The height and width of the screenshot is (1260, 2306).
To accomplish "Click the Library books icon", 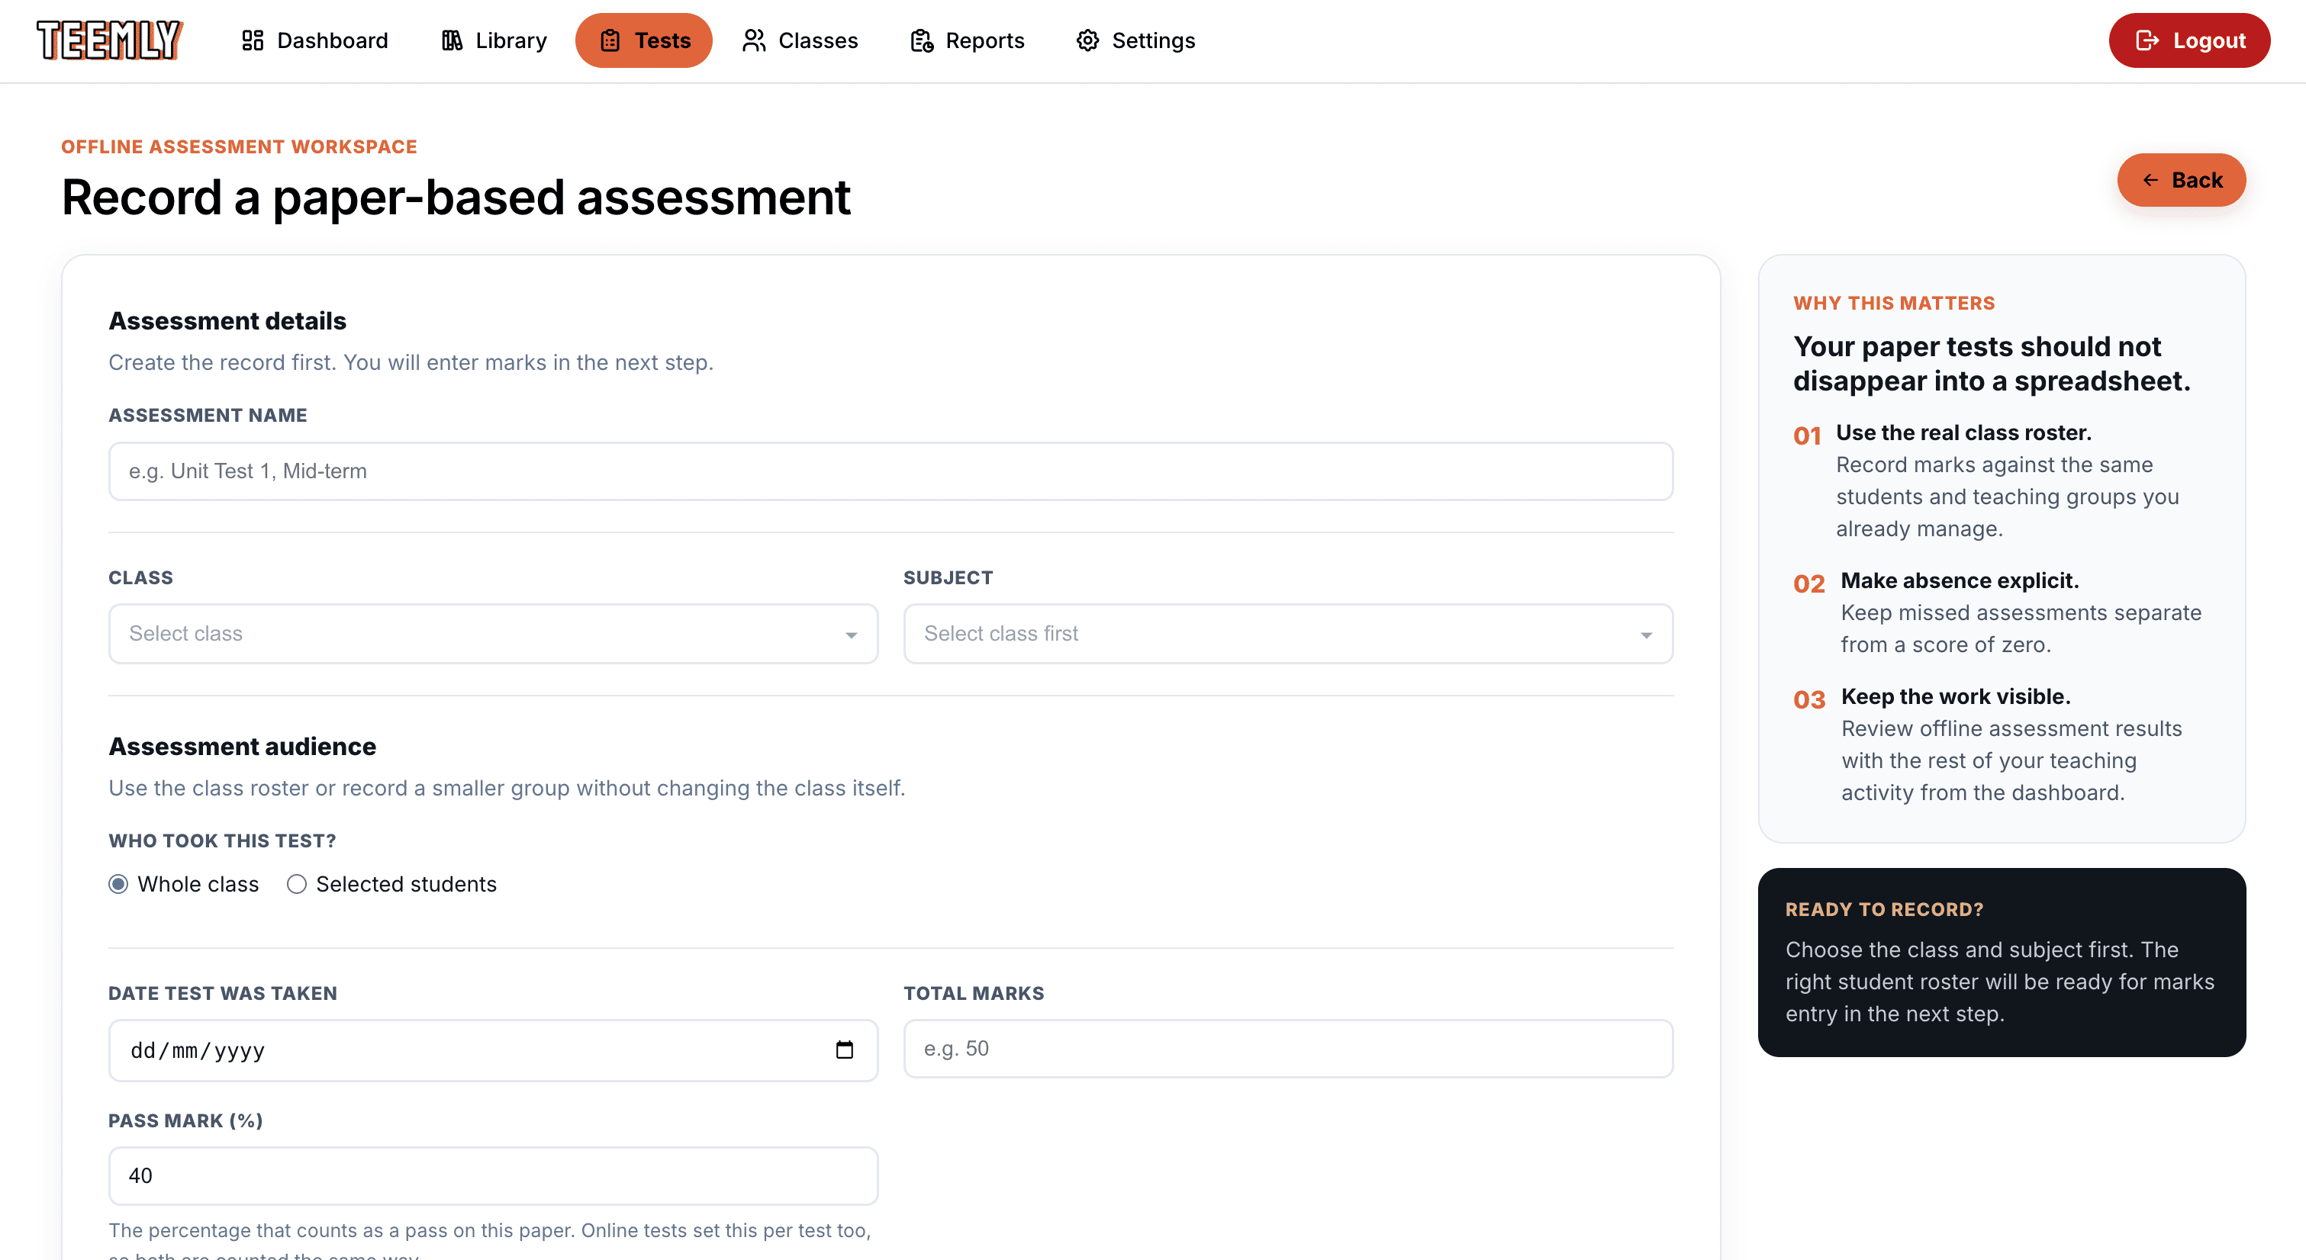I will pos(452,40).
